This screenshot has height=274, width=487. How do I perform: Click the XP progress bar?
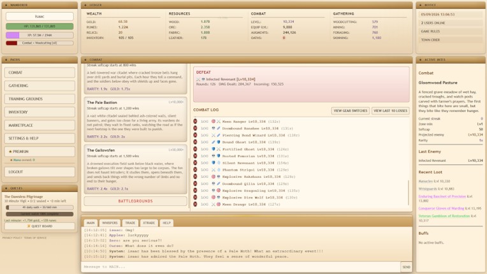[40, 35]
